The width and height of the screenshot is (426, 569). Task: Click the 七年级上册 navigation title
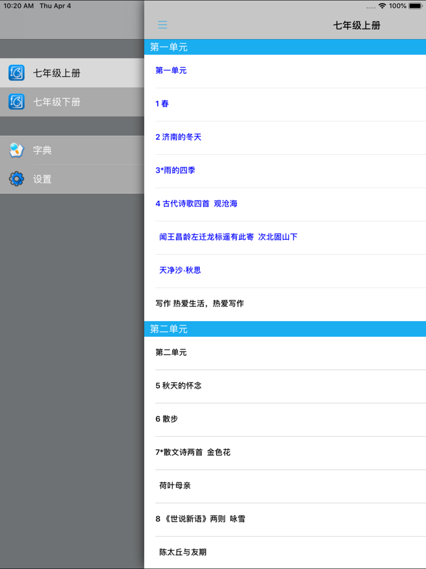click(357, 26)
